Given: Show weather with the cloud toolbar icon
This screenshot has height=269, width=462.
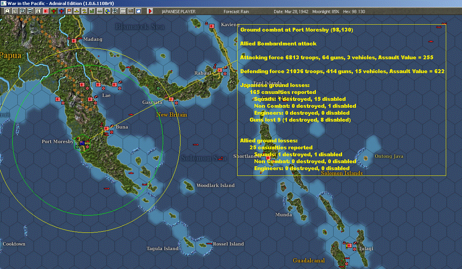Looking at the screenshot, I should coord(138,11).
